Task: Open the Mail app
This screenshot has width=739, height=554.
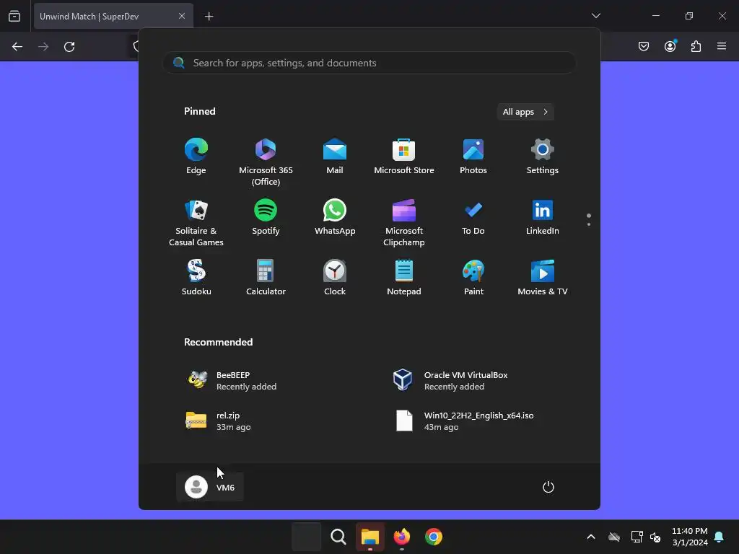Action: (x=335, y=157)
